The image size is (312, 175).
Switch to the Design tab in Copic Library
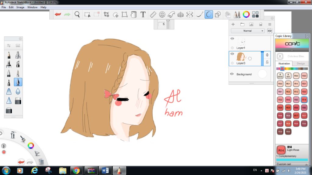pyautogui.click(x=300, y=63)
